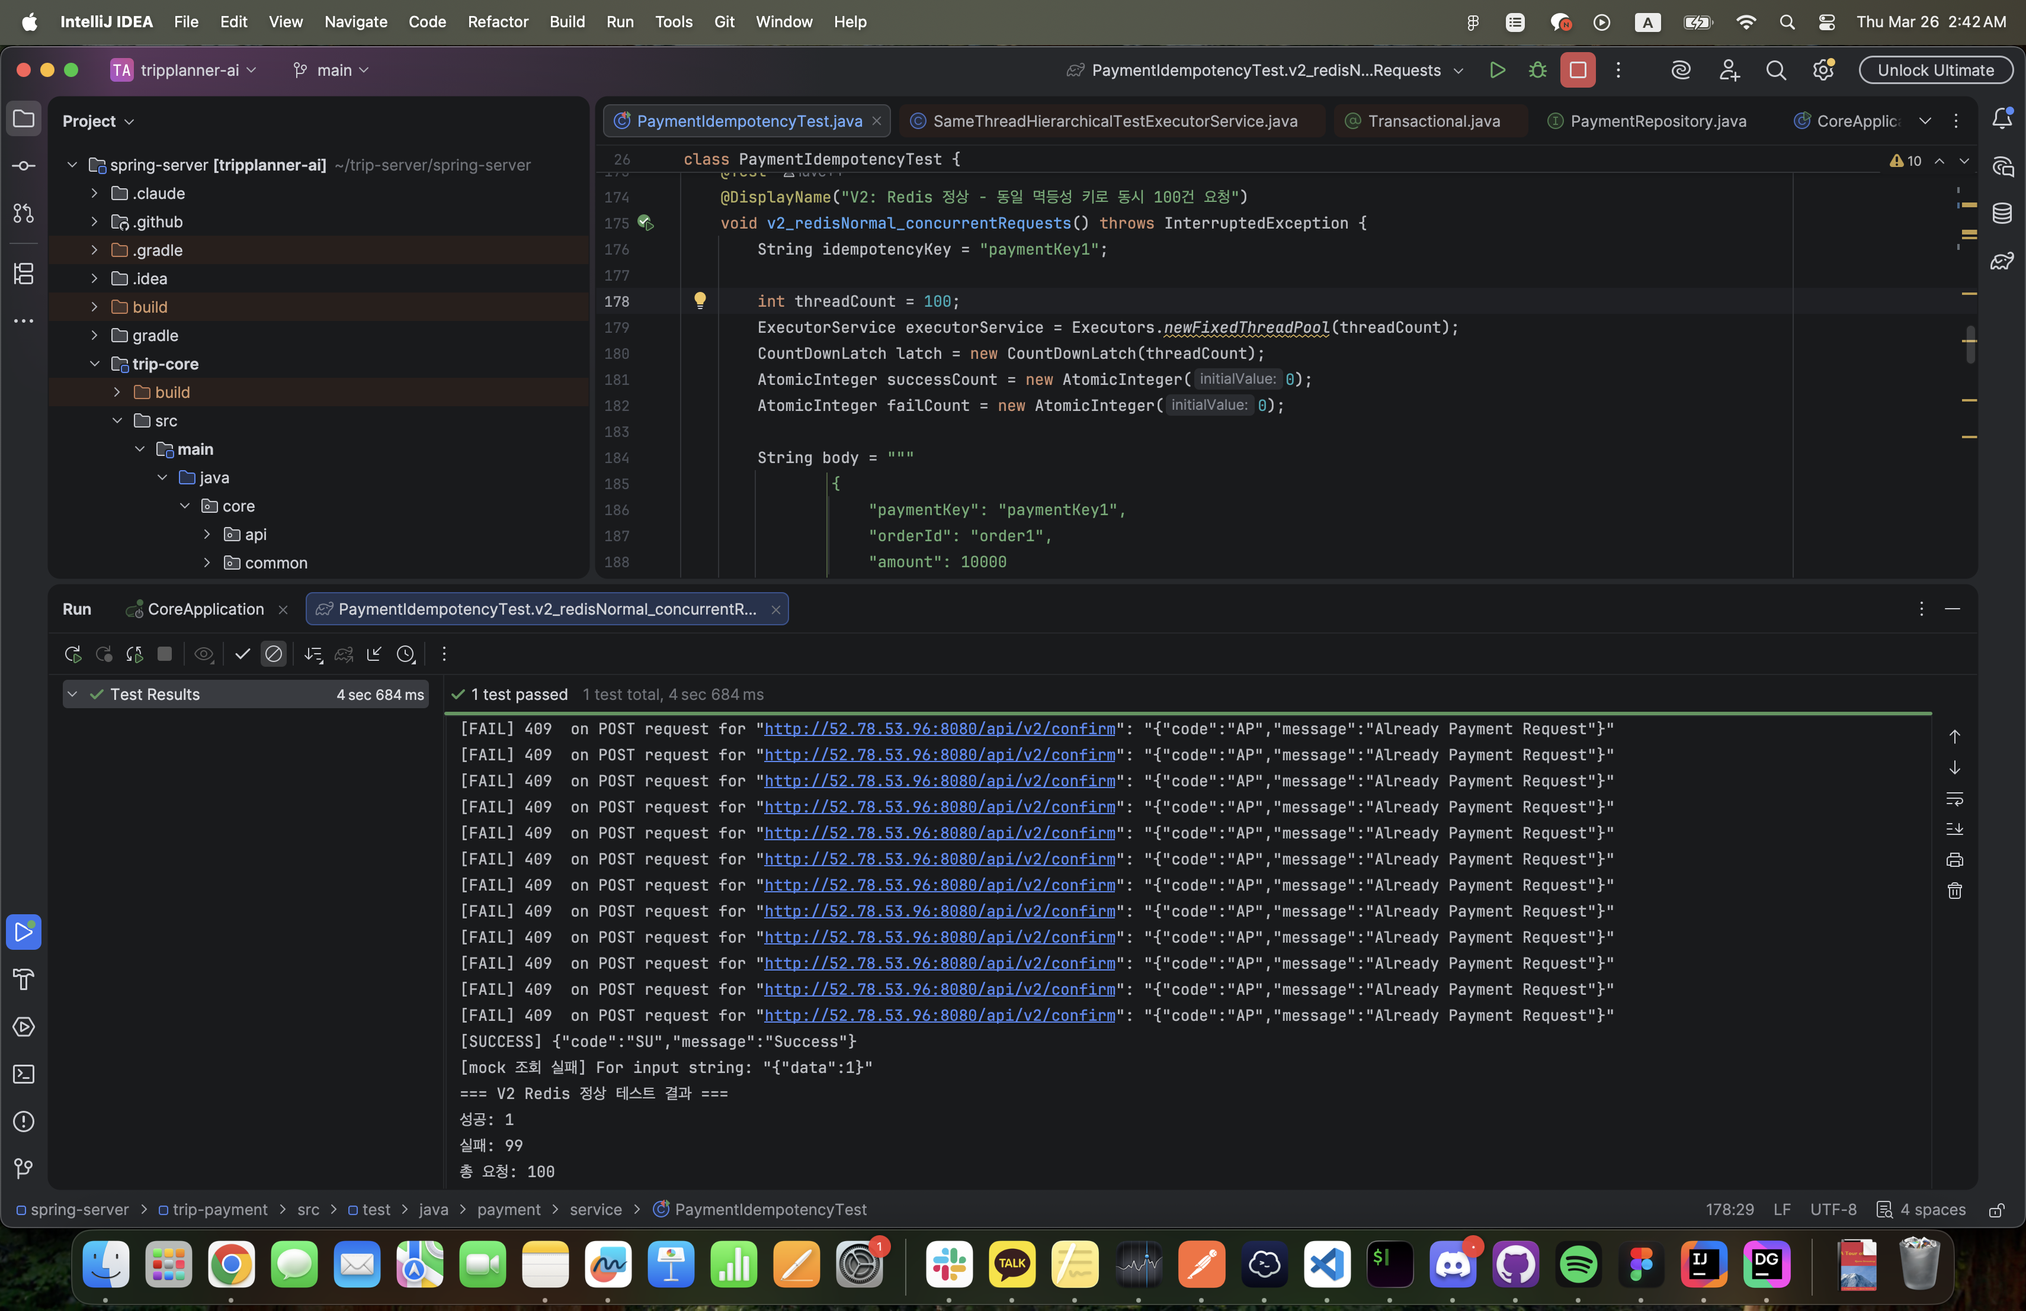2026x1311 pixels.
Task: Toggle Show Ignored tests button
Action: coord(273,654)
